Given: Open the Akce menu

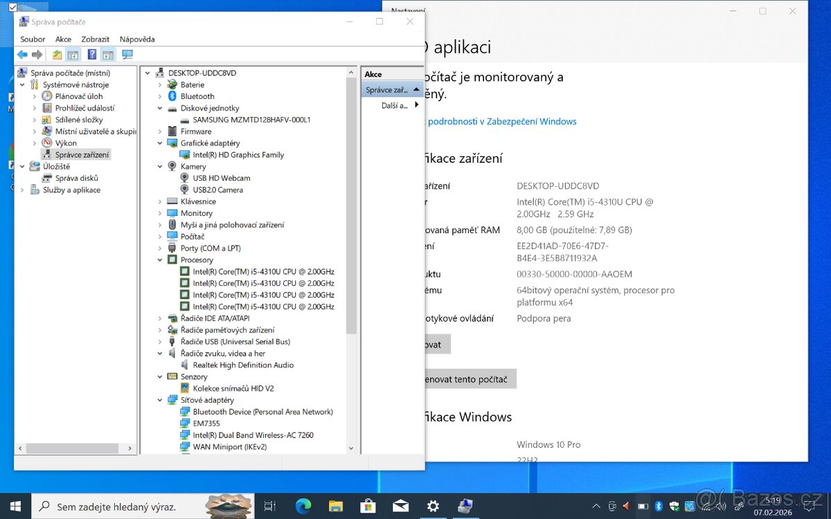Looking at the screenshot, I should pos(63,39).
